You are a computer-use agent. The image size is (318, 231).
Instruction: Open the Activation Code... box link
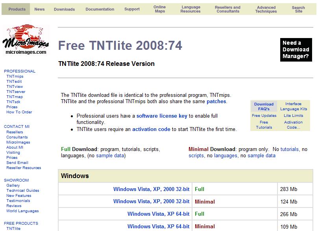(293, 125)
